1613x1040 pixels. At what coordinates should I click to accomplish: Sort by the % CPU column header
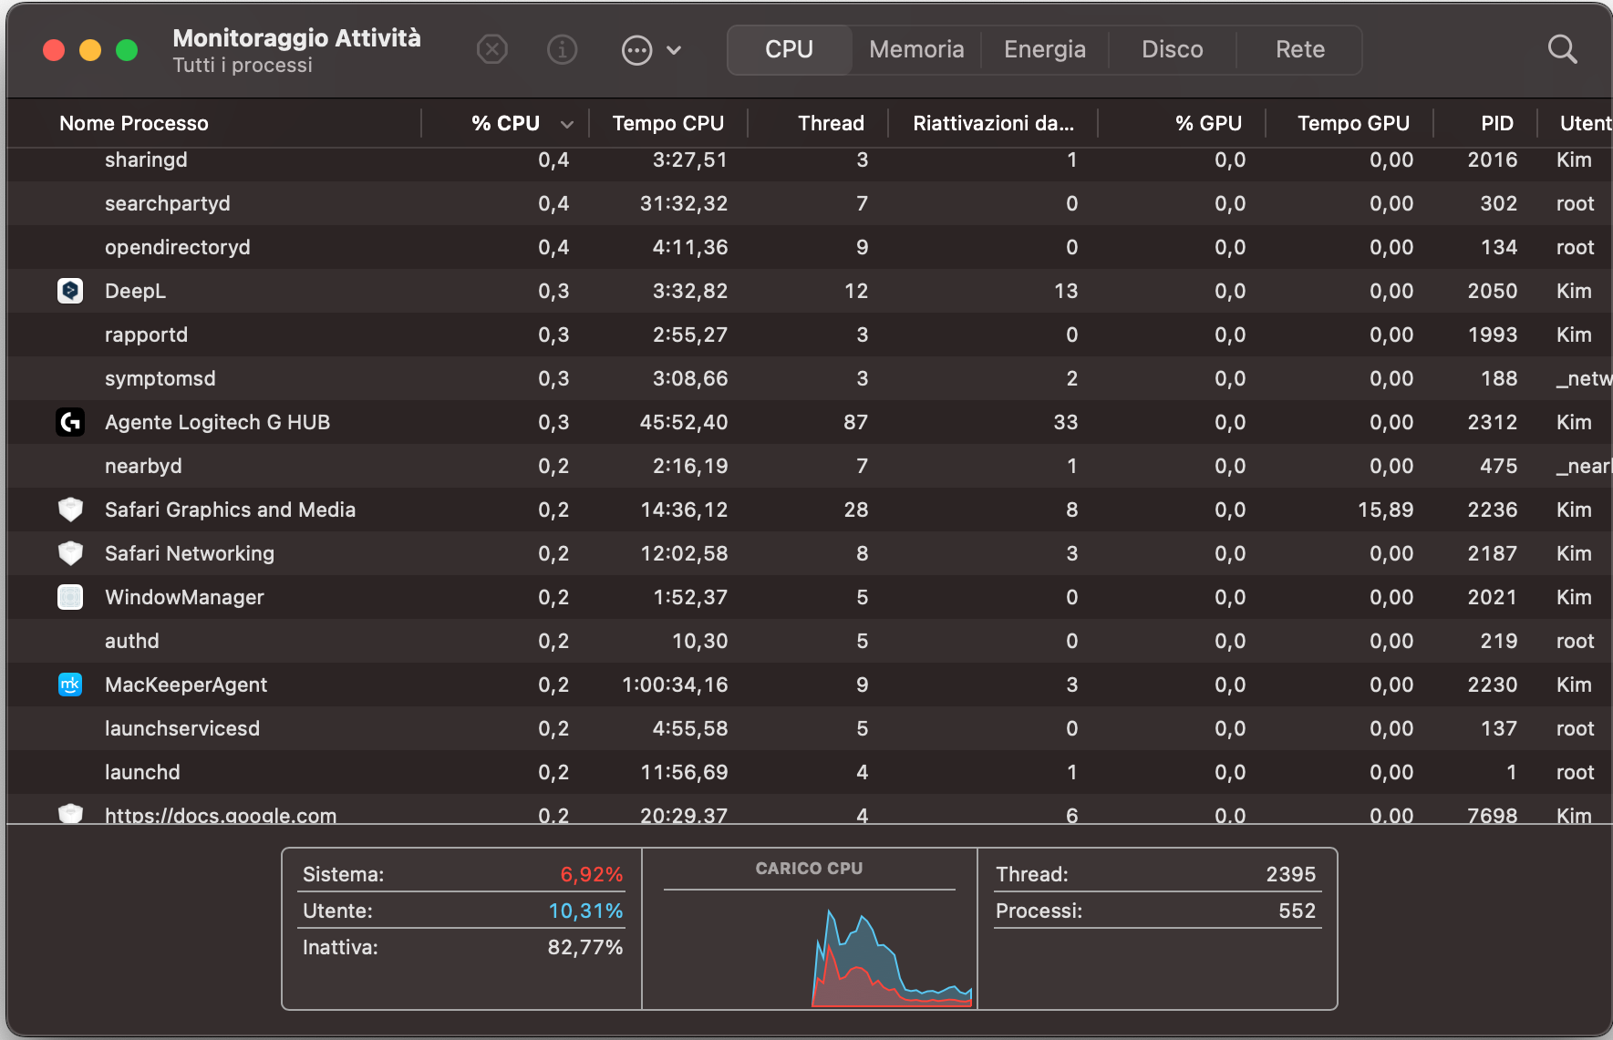[506, 123]
